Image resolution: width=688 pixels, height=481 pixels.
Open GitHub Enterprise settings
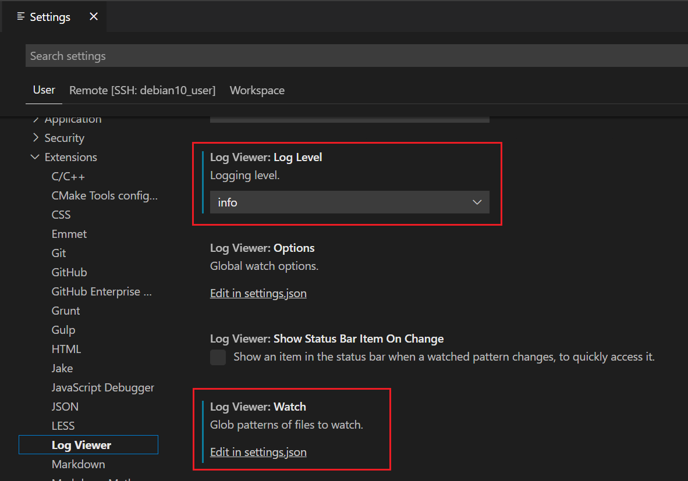[x=101, y=291]
